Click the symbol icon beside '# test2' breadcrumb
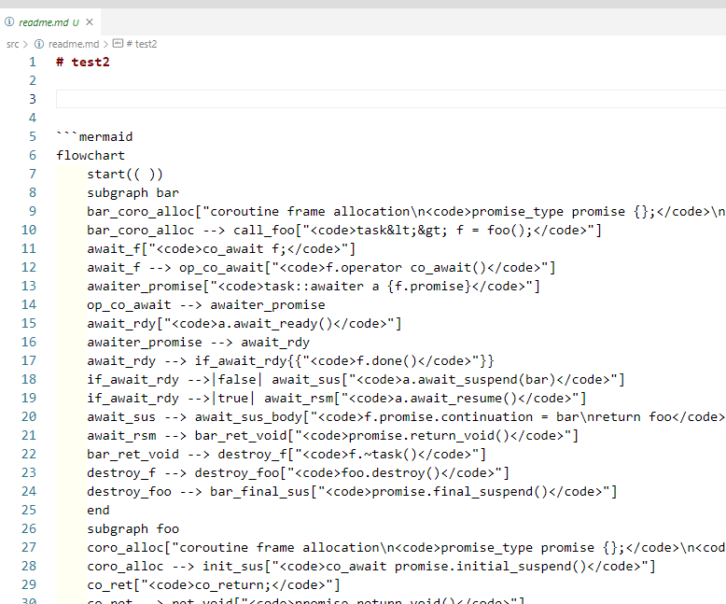This screenshot has height=604, width=726. click(x=119, y=44)
